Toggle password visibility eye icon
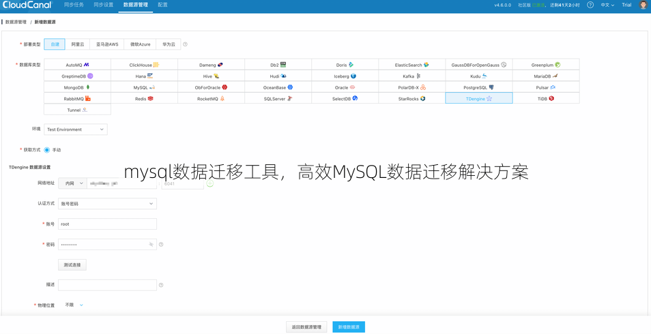The width and height of the screenshot is (651, 334). coord(151,245)
